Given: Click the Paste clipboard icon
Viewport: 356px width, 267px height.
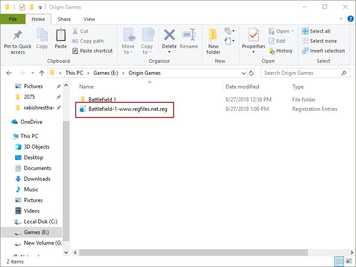Looking at the screenshot, I should pyautogui.click(x=61, y=36).
